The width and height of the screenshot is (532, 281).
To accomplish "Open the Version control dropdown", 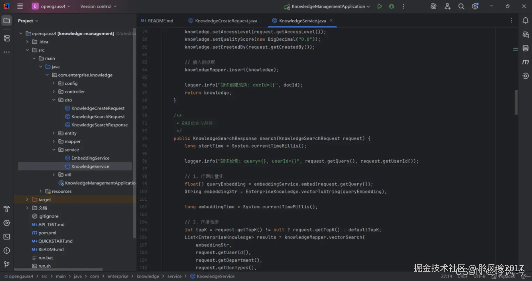I will [98, 6].
